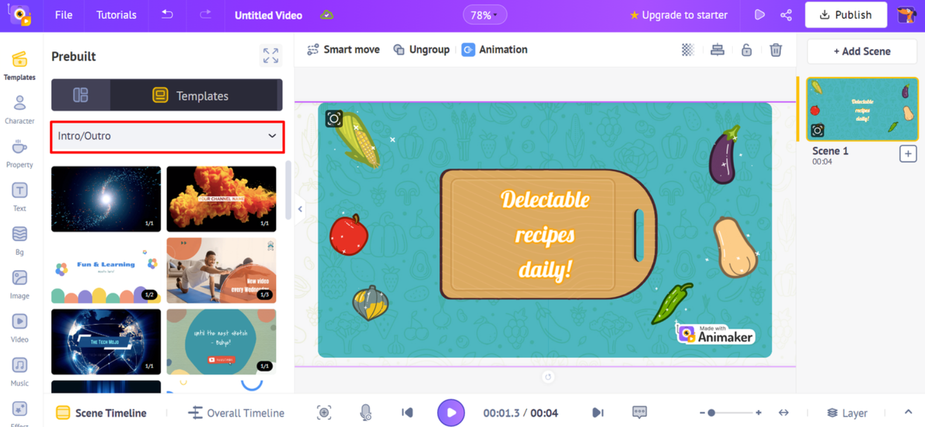Open the Property sidebar panel

tap(19, 153)
